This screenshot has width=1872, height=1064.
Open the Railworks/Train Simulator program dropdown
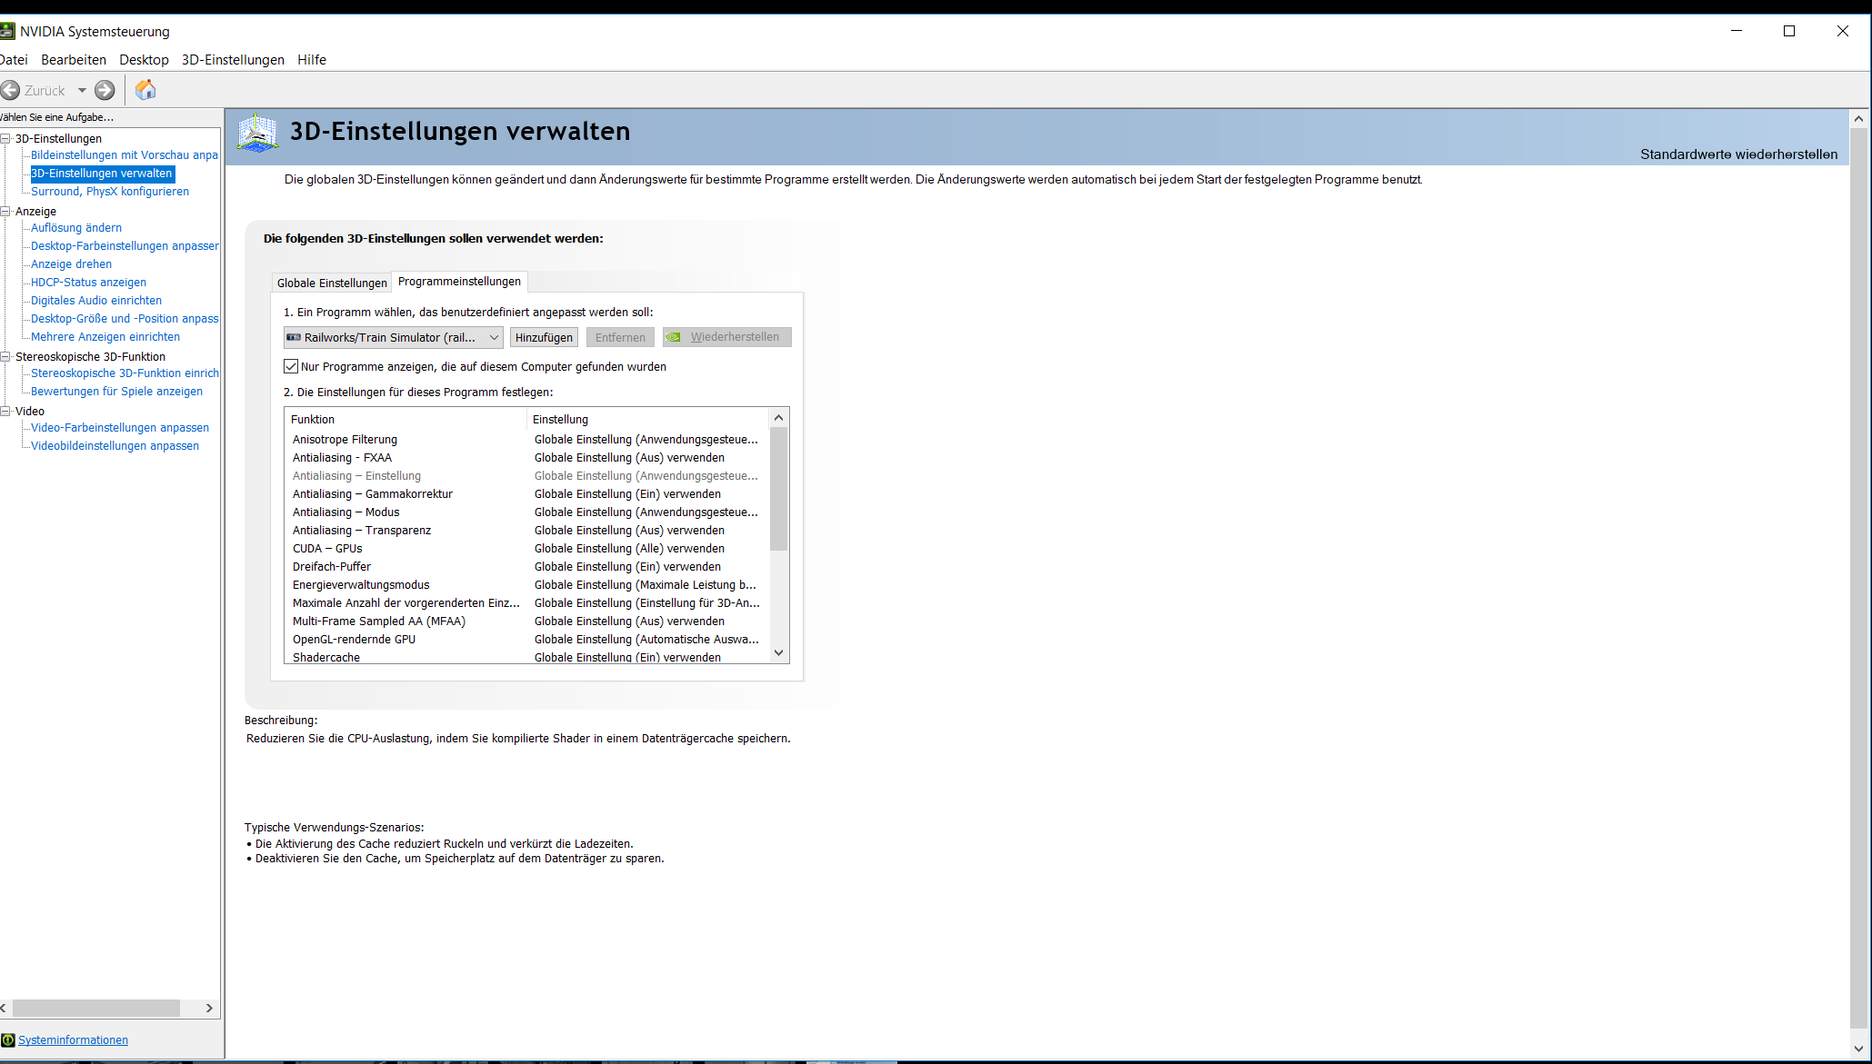pyautogui.click(x=494, y=337)
